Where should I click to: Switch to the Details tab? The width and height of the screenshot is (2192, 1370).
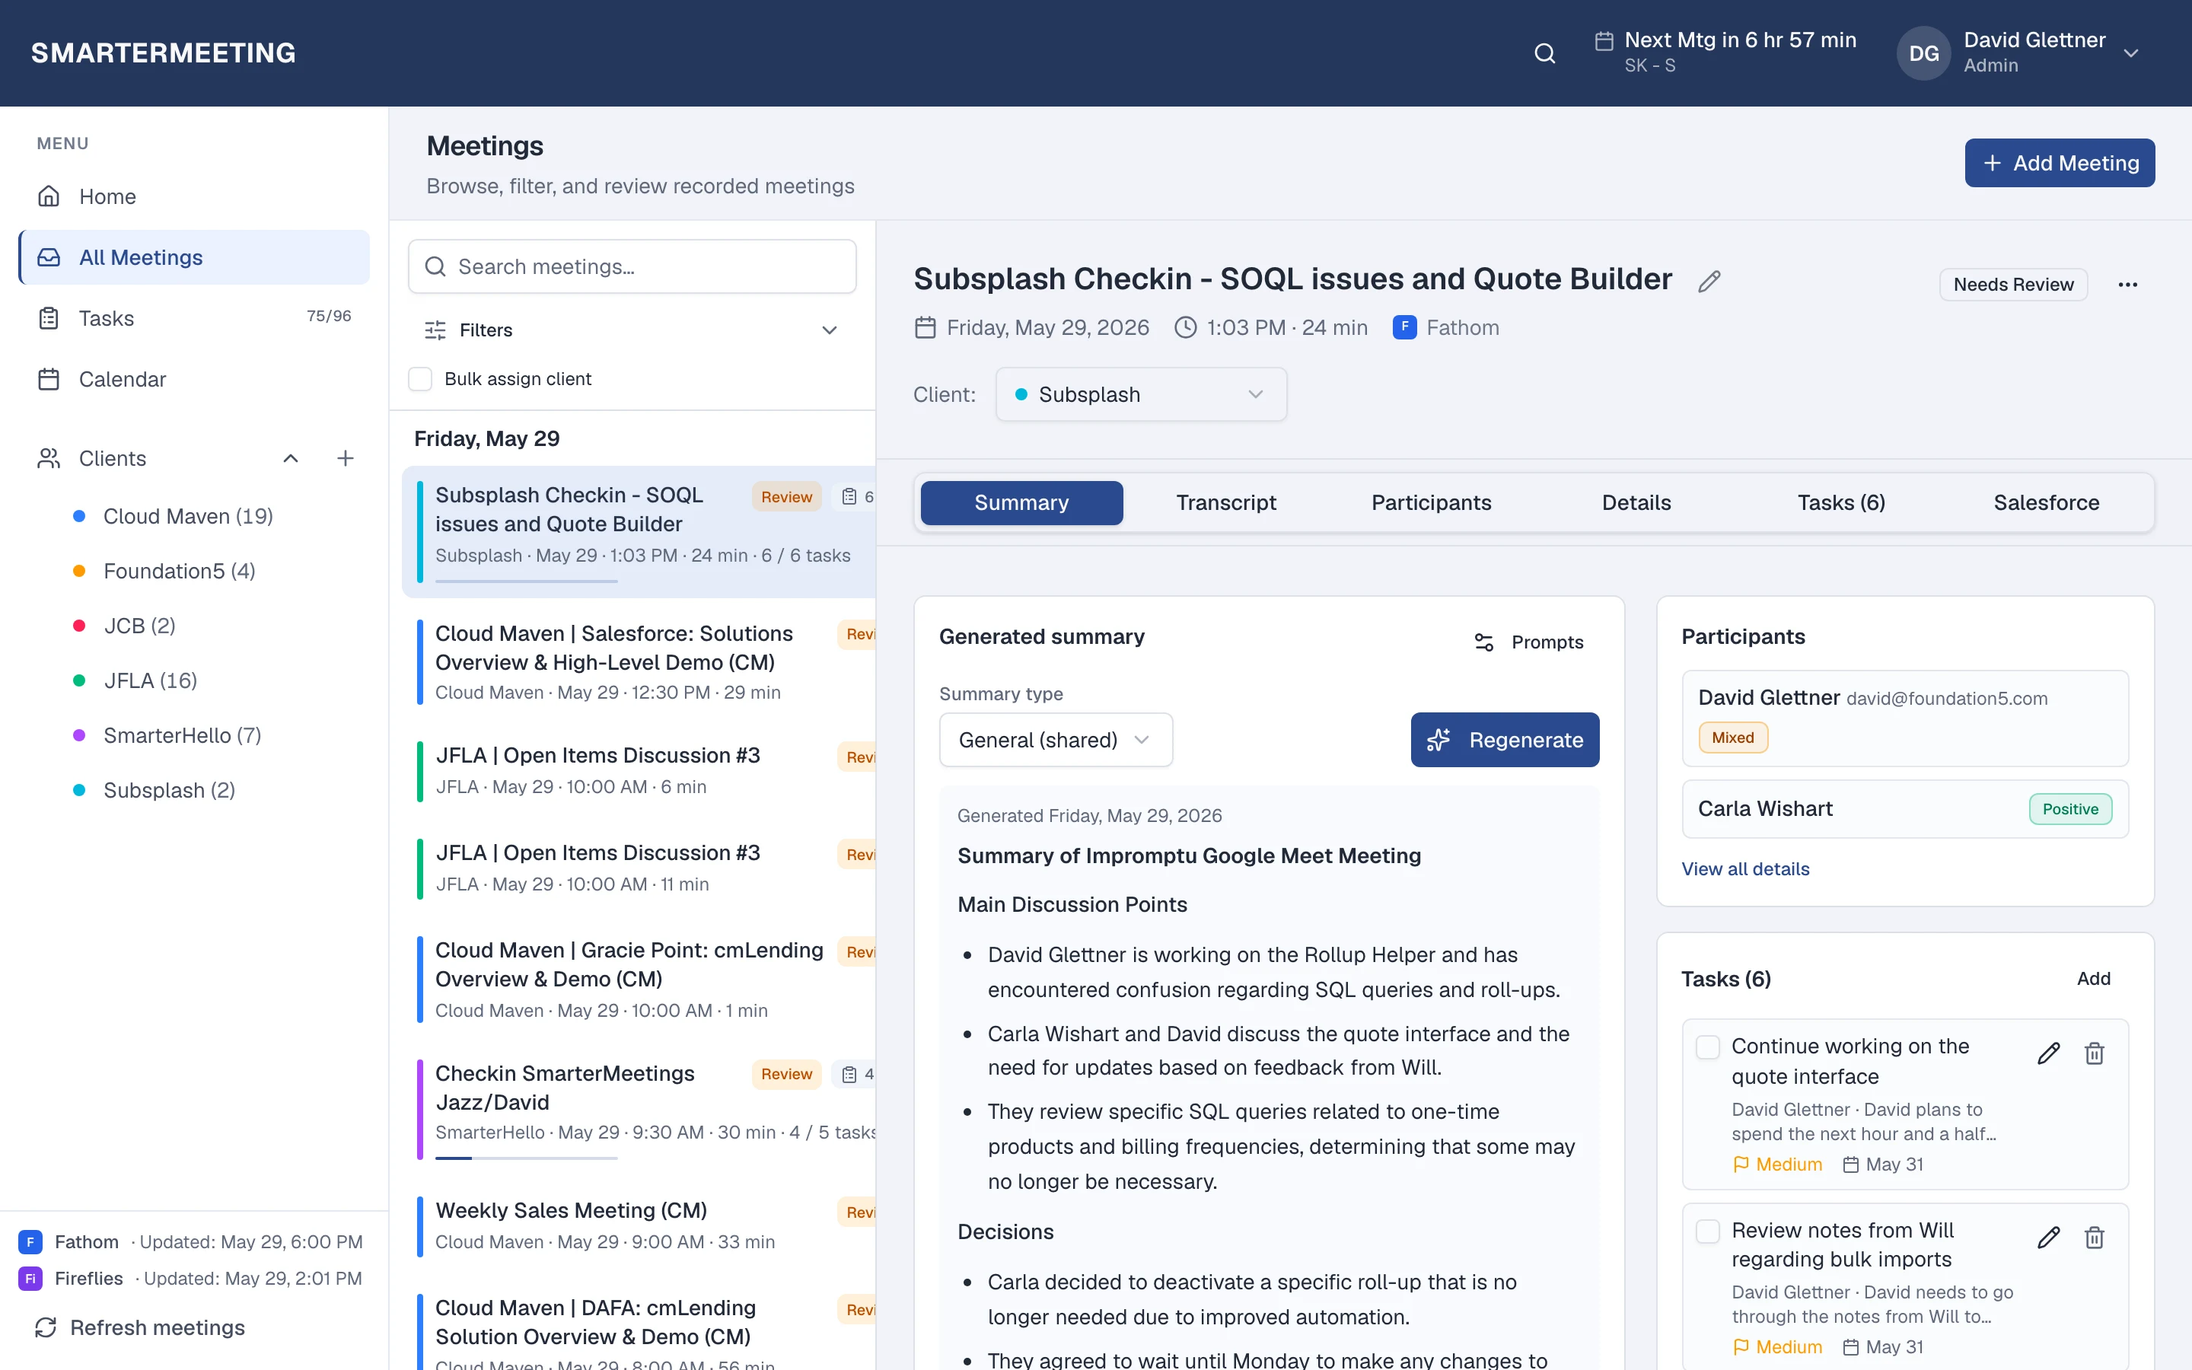point(1636,503)
